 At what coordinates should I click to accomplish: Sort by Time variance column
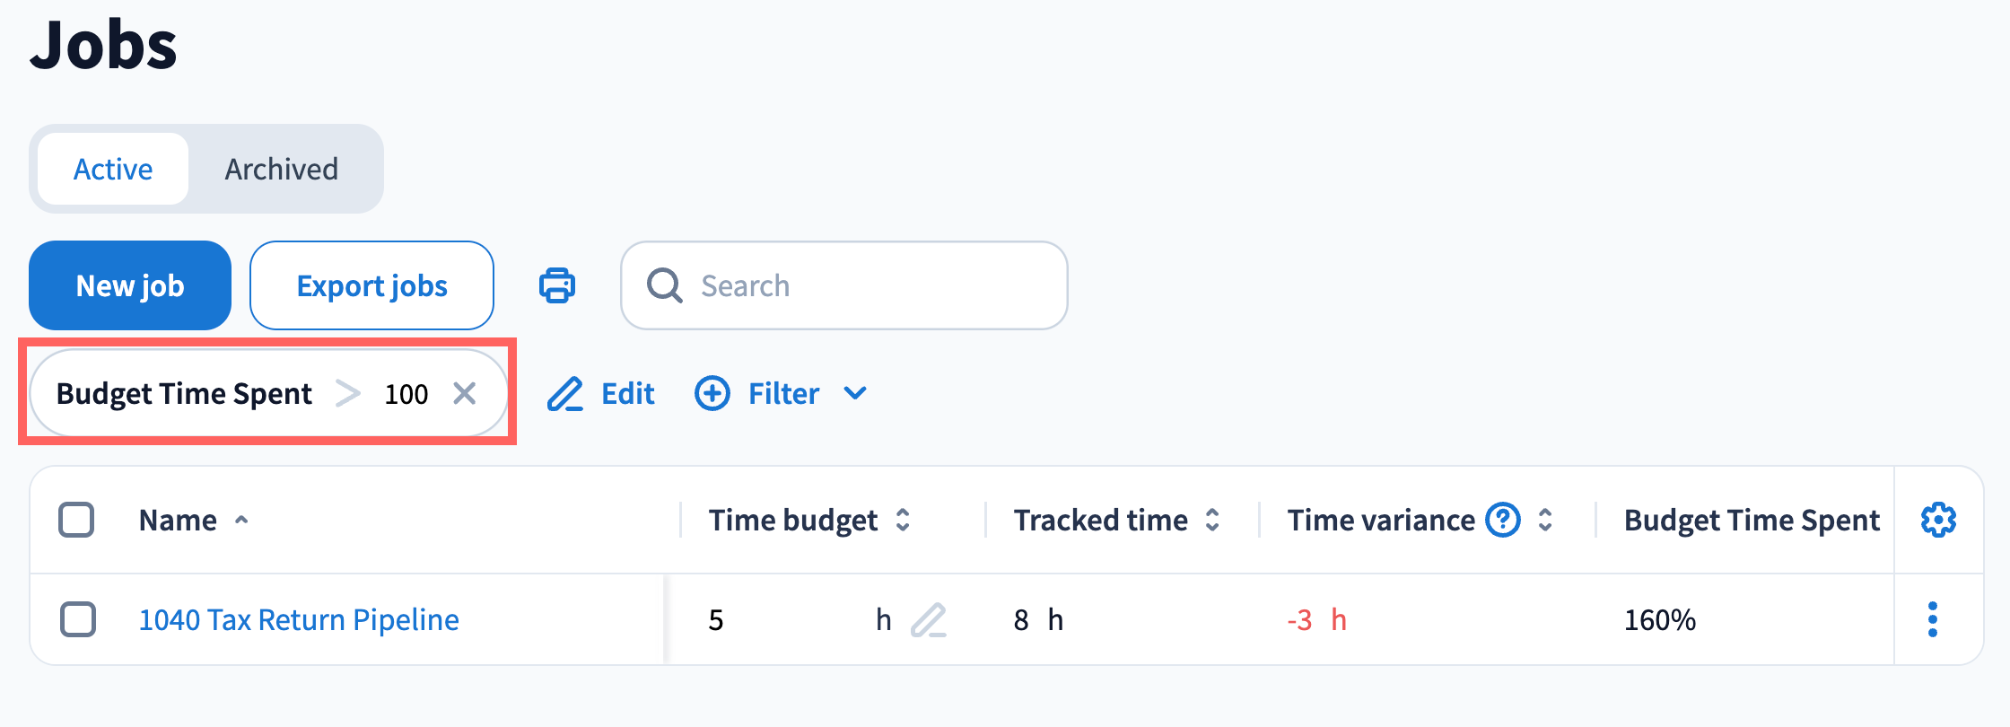pos(1545,520)
